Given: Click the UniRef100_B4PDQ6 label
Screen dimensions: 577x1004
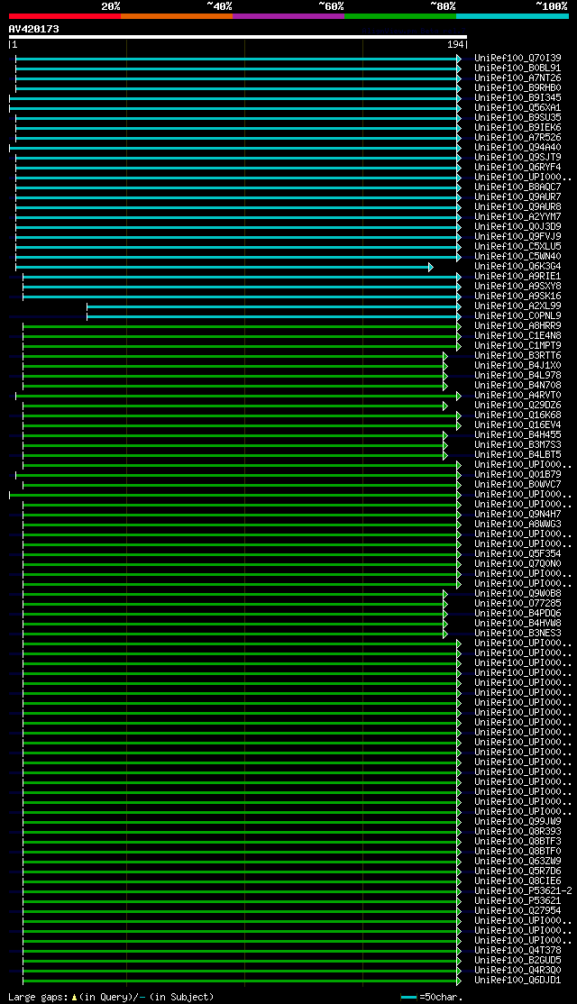Looking at the screenshot, I should click(517, 614).
